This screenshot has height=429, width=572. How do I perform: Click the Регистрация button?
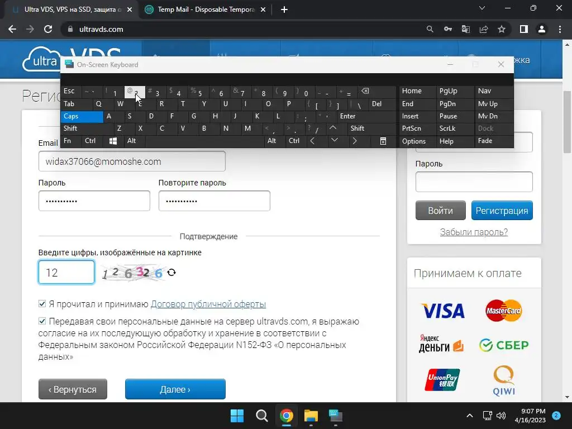(502, 211)
